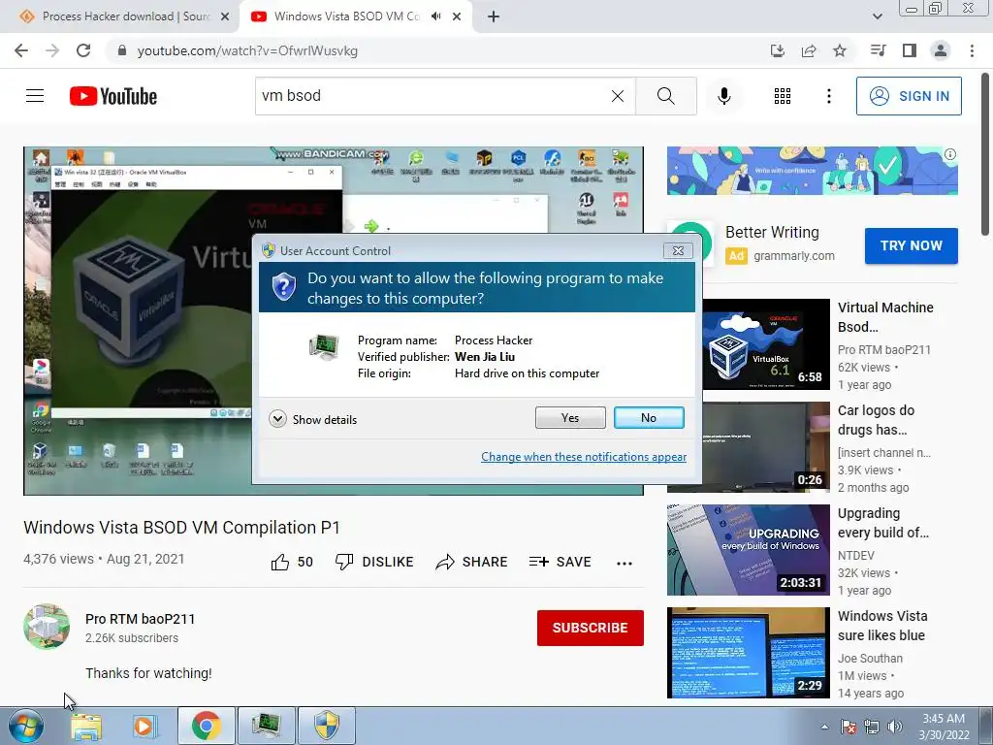Viewport: 993px width, 745px height.
Task: Click the share page icon in address bar
Action: point(809,50)
